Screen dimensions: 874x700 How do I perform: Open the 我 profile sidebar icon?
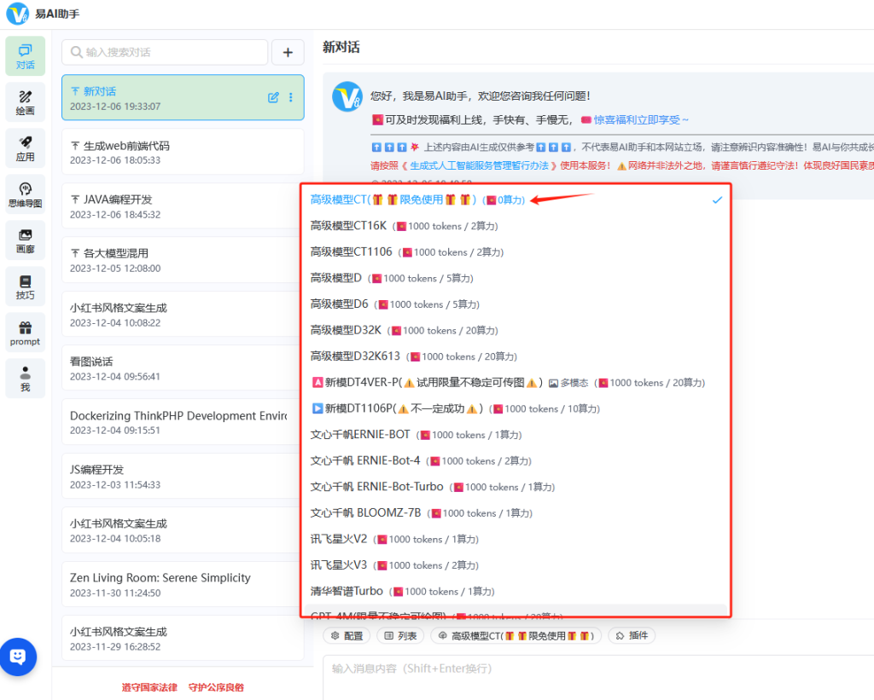[x=25, y=379]
